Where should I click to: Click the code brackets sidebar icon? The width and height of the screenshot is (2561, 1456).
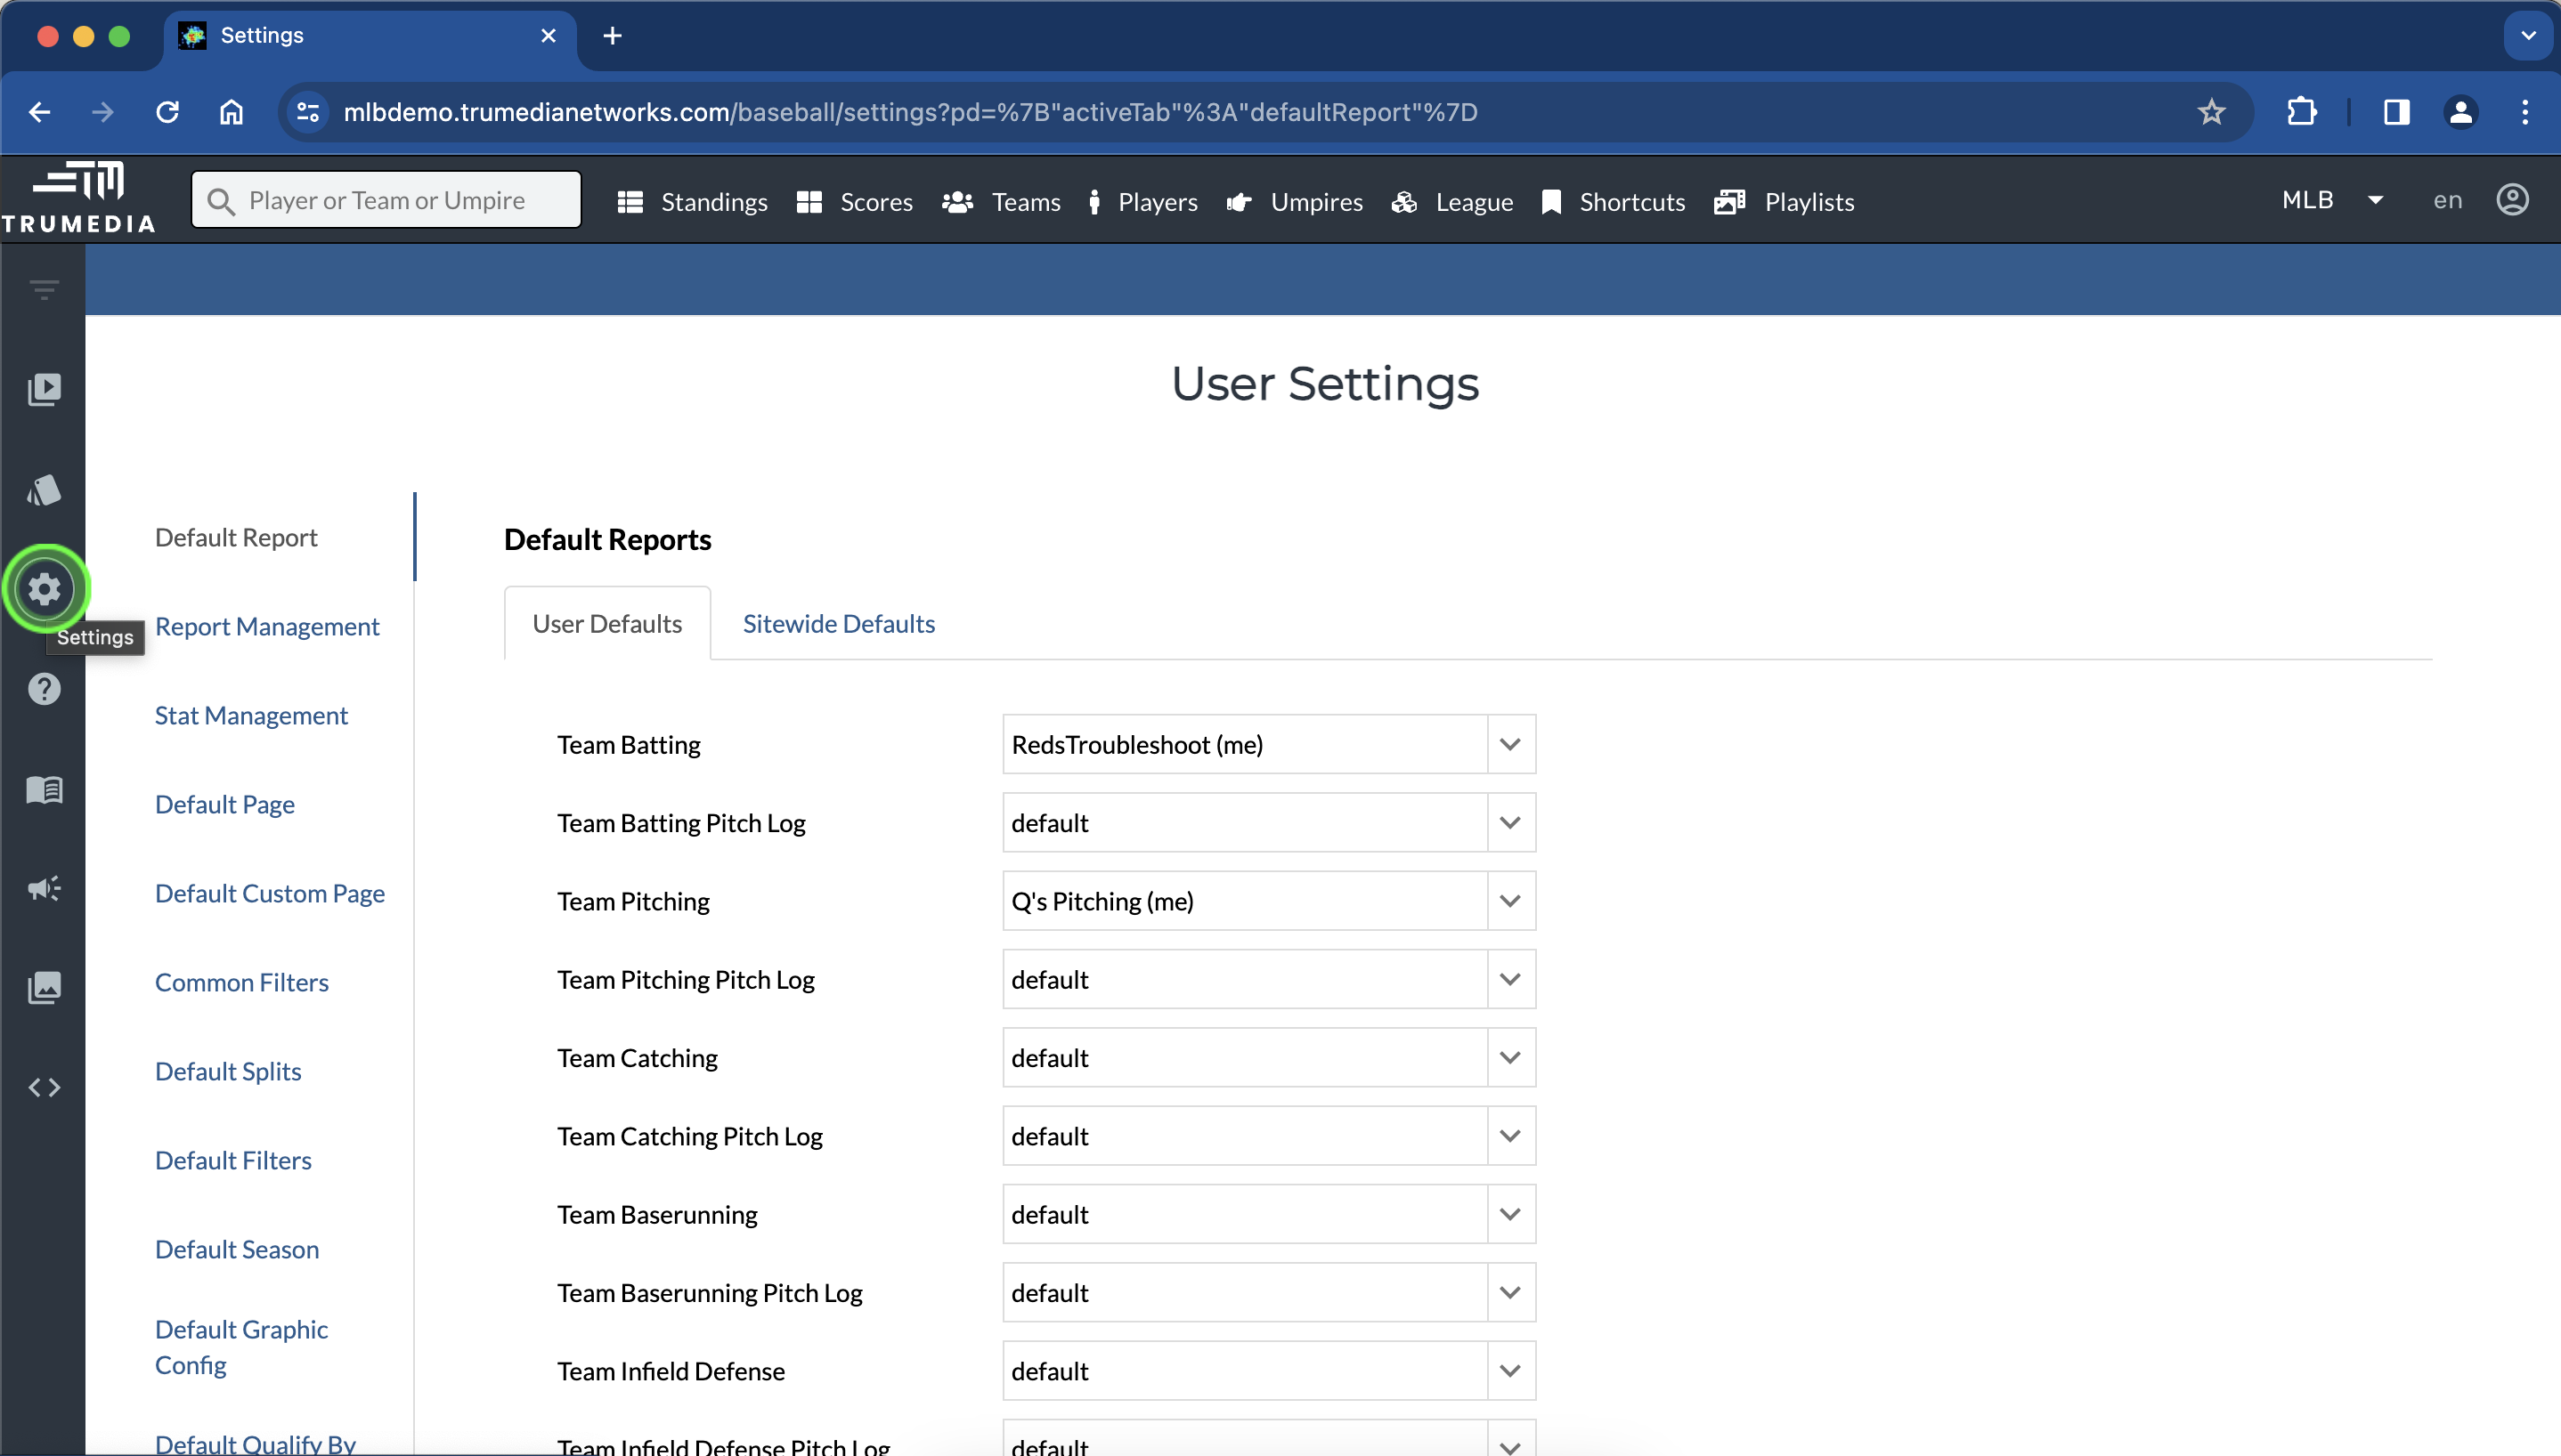44,1087
